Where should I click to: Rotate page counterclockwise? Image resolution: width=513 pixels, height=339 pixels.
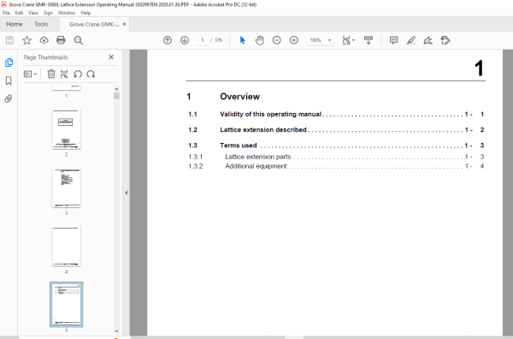click(78, 74)
